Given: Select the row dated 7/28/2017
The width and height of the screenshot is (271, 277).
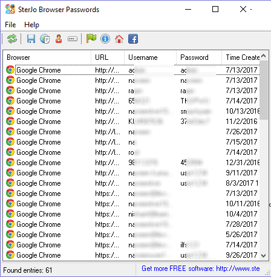Looking at the screenshot, I should pos(131,224).
